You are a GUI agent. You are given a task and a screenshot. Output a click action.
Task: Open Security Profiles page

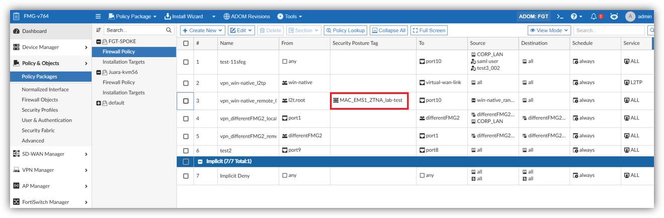point(40,110)
